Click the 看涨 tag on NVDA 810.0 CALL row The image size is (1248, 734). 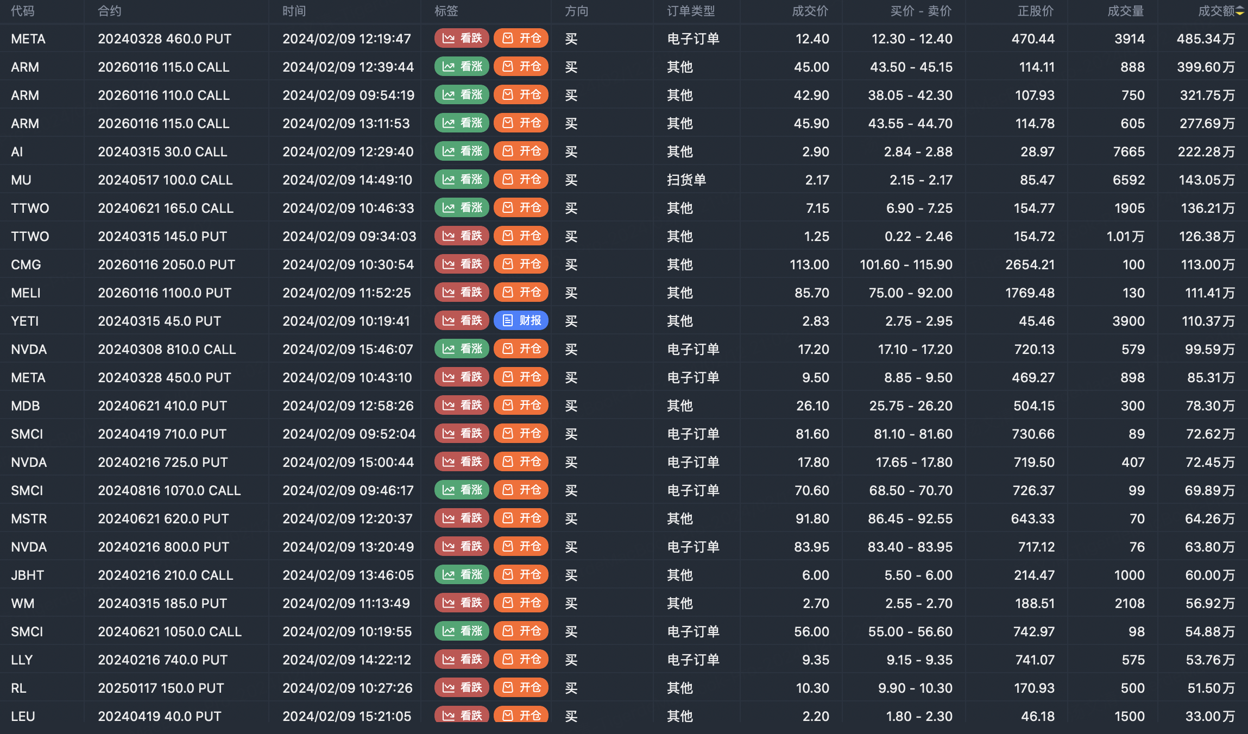pos(462,349)
